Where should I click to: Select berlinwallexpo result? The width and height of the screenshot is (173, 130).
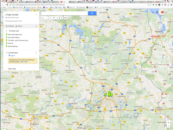pyautogui.click(x=12, y=46)
